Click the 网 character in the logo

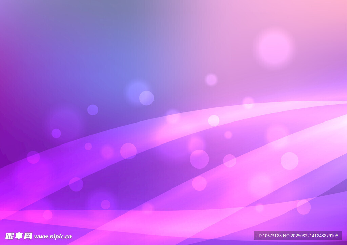click(x=28, y=236)
